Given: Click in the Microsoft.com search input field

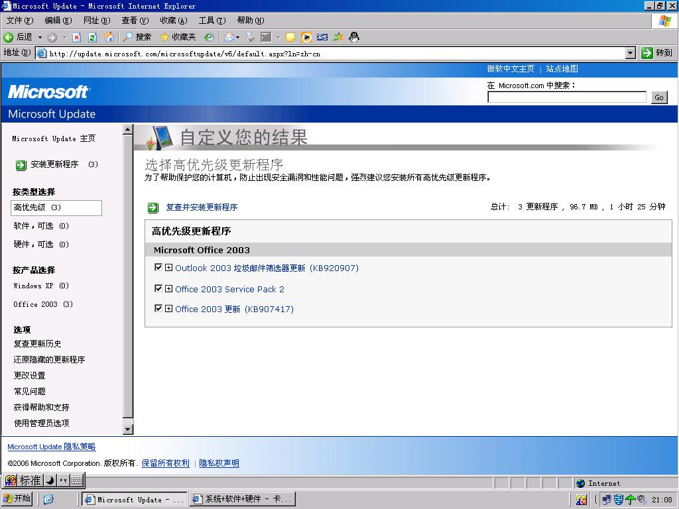Looking at the screenshot, I should pos(567,97).
